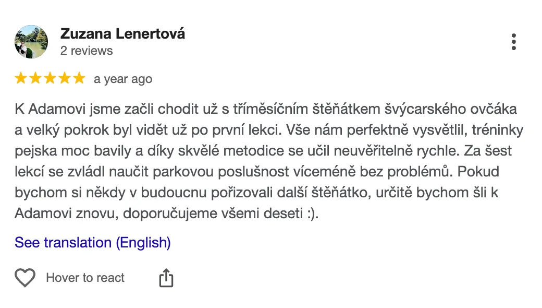Screen dimensions: 542x308
Task: Click review line starting 'a velký pokrok'
Action: (266, 131)
